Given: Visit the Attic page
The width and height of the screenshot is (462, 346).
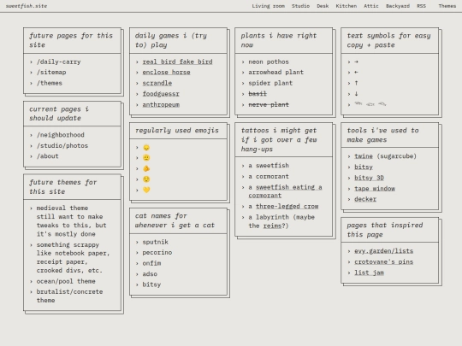Looking at the screenshot, I should [371, 6].
